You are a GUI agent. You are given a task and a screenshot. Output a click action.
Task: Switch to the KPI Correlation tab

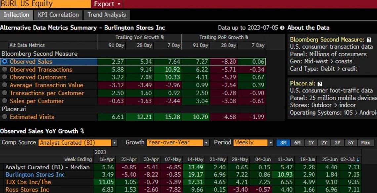58,15
